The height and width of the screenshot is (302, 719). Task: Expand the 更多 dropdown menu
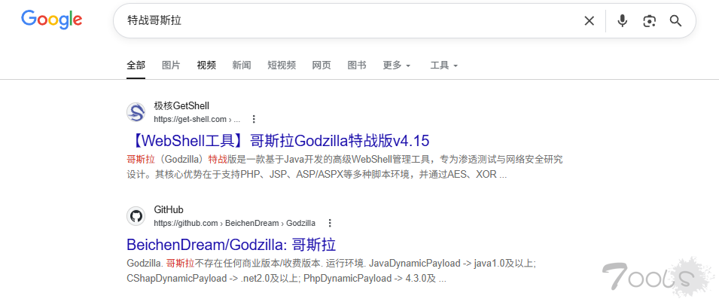coord(397,66)
